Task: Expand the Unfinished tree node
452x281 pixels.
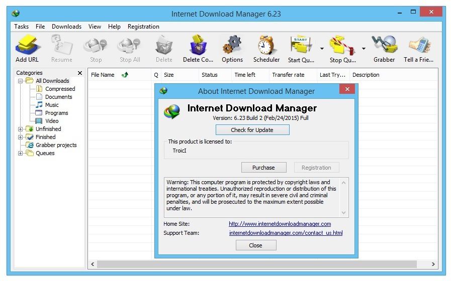Action: pos(20,129)
